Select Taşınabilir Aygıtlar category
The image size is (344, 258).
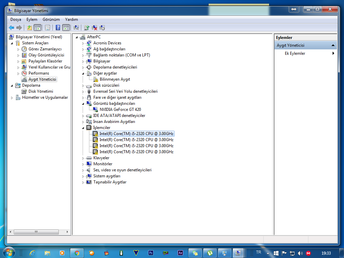point(110,182)
